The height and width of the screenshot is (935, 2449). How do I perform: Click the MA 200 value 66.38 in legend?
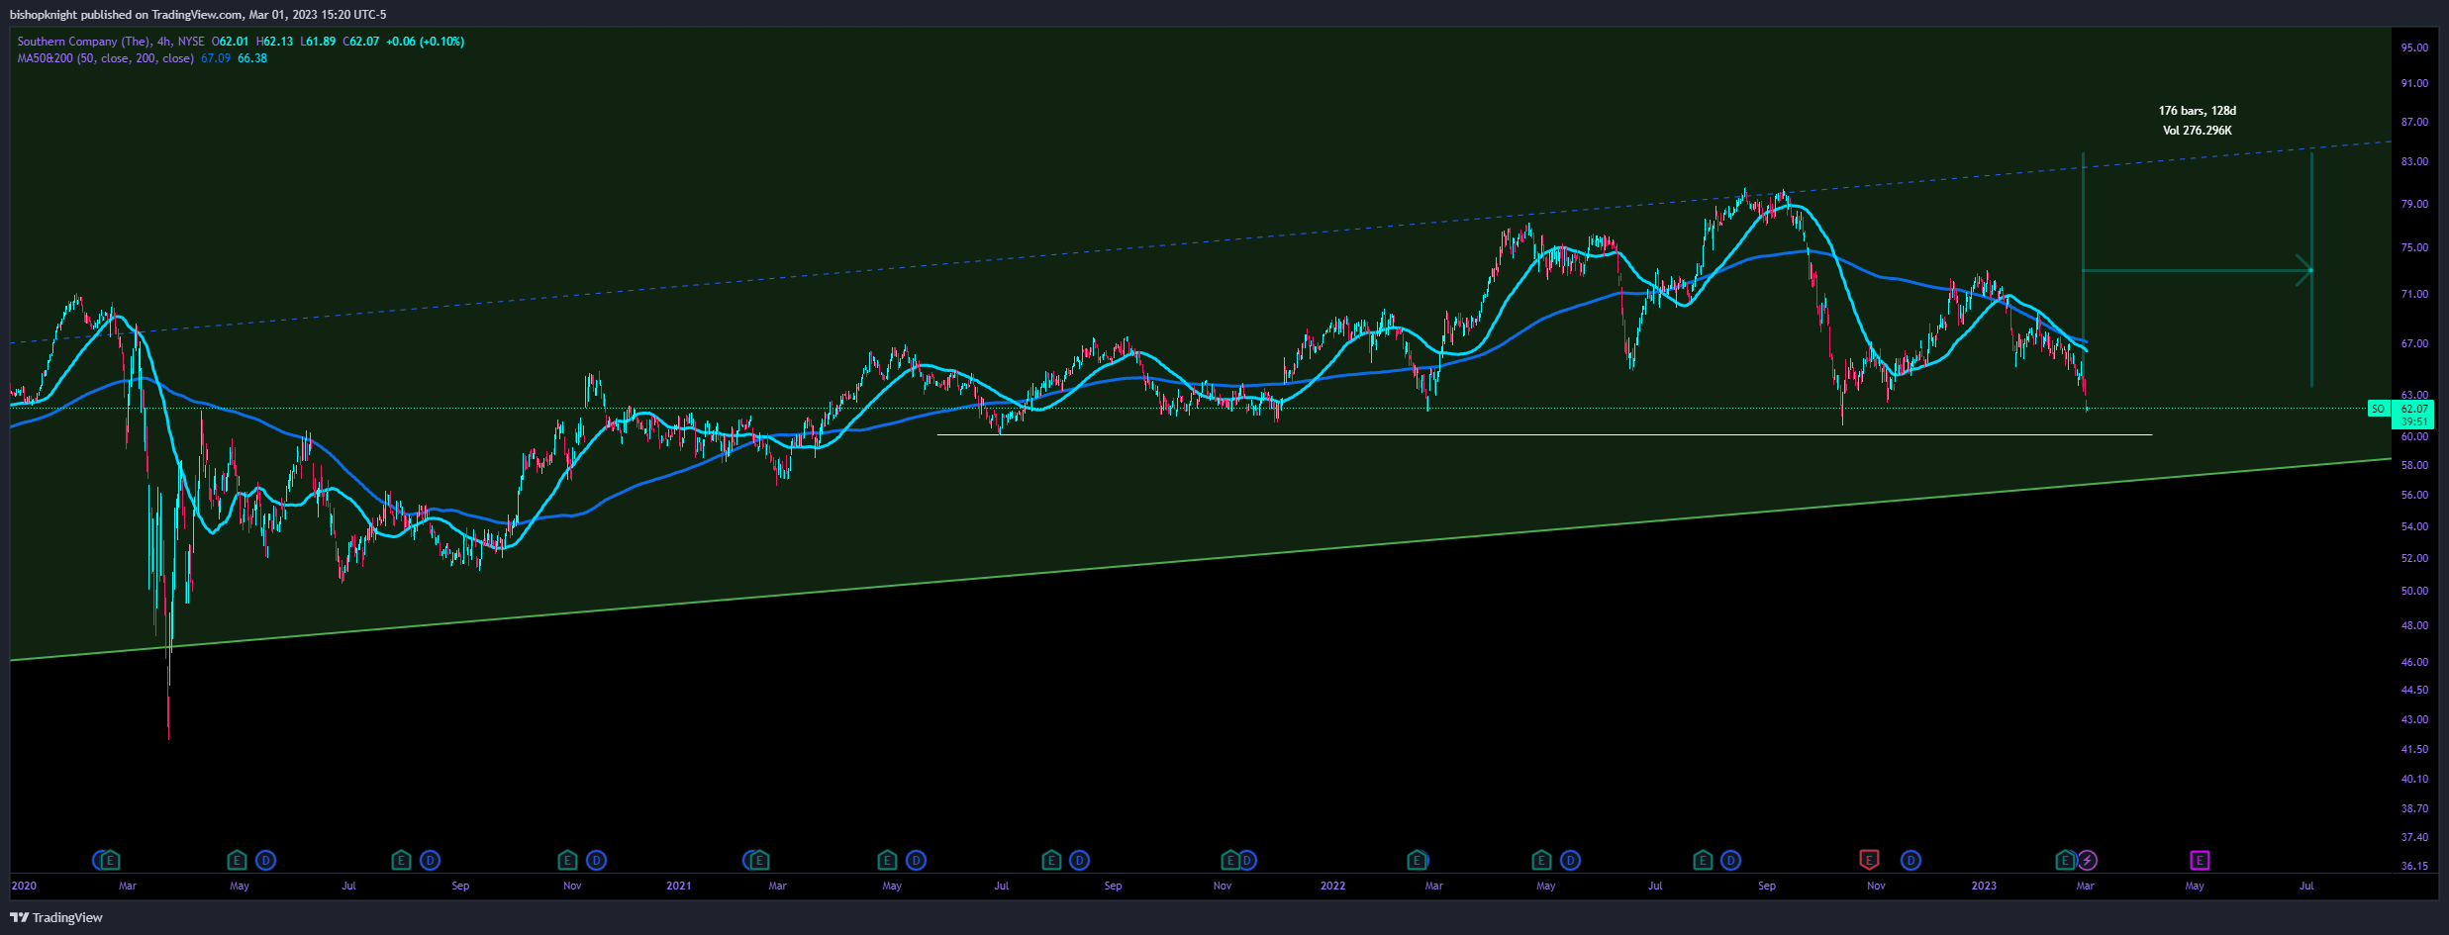click(x=252, y=58)
